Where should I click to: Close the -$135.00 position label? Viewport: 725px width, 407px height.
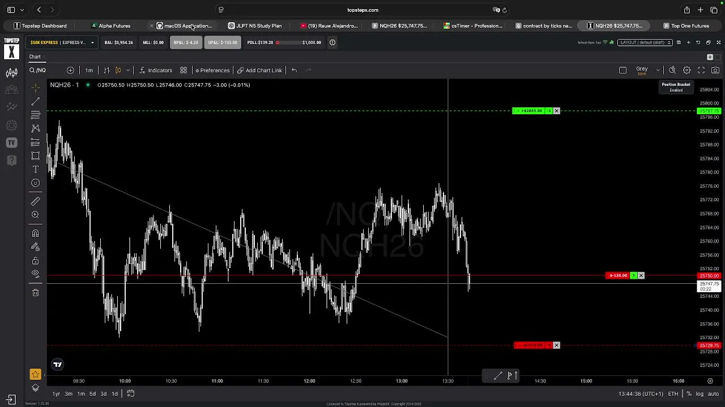[641, 275]
